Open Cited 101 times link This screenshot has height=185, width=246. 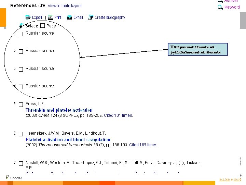118,115
